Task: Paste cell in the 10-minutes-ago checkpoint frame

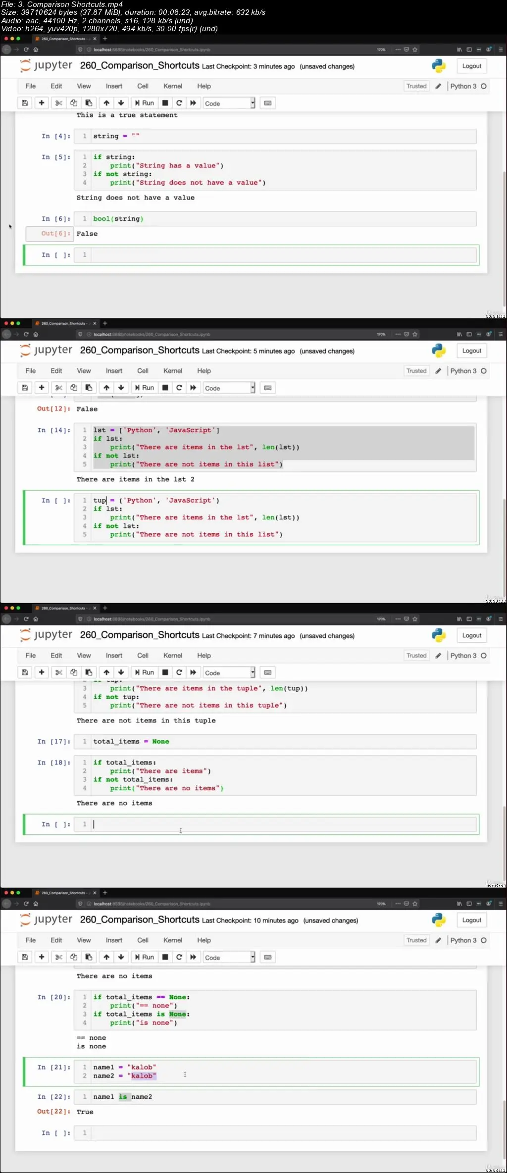Action: tap(89, 957)
